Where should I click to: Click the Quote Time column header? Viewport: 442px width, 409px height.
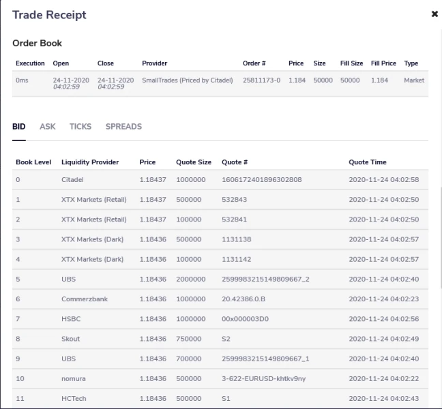367,162
